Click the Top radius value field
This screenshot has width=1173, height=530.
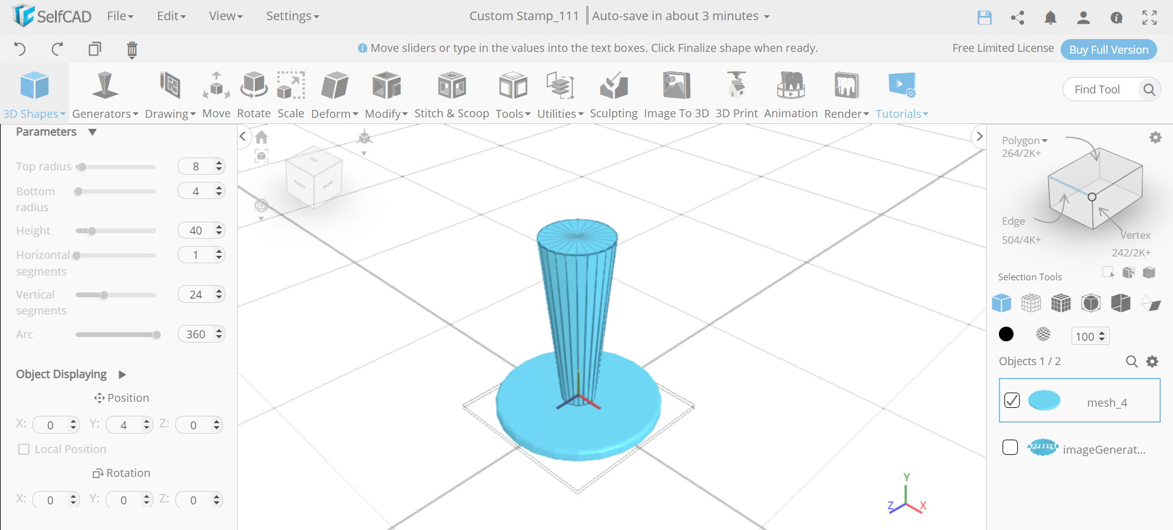201,166
